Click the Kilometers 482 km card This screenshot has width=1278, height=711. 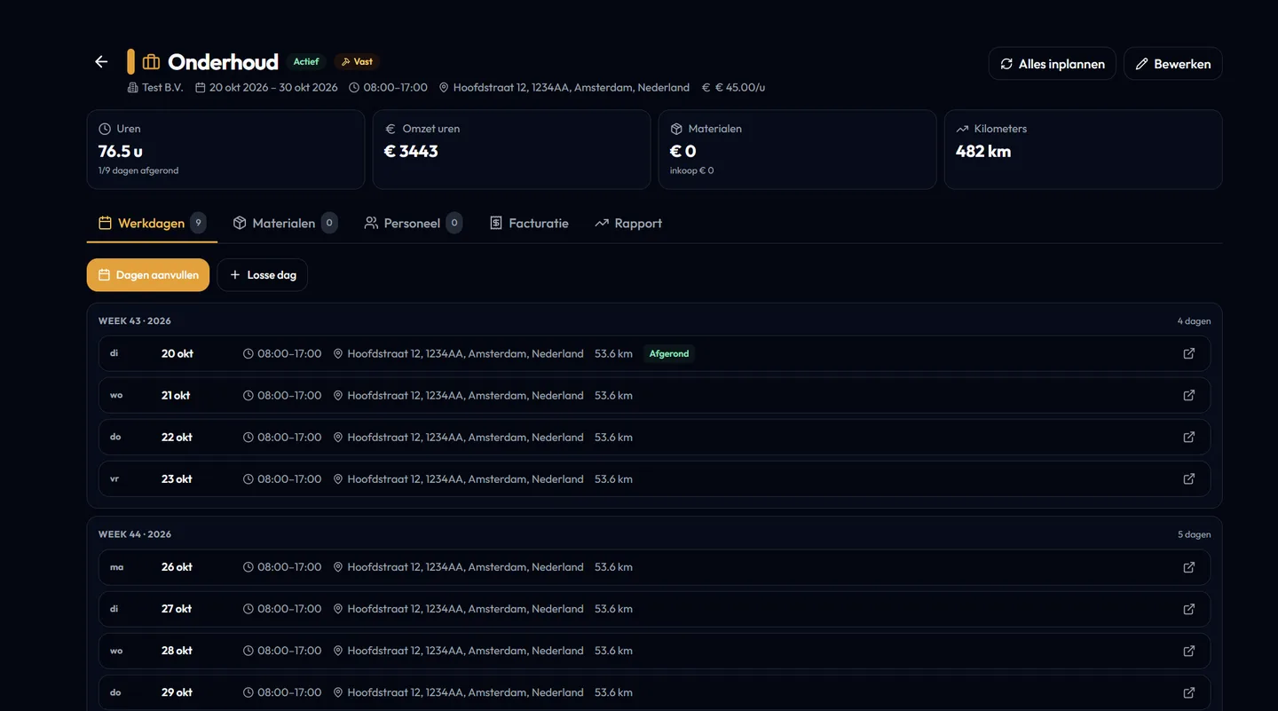pos(1083,149)
